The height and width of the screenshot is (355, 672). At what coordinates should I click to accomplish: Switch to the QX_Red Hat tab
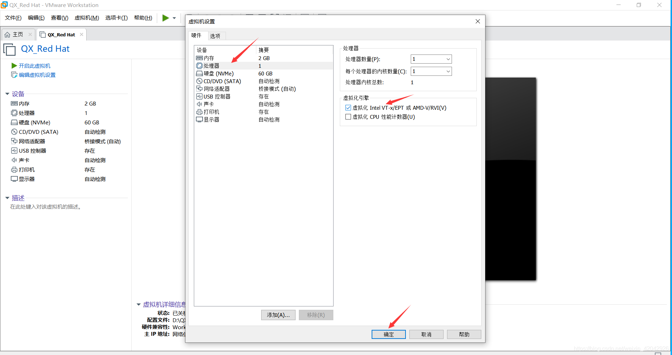tap(61, 35)
